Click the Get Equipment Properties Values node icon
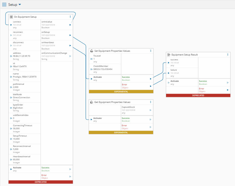Screen dimensions: 235x186 click(x=92, y=102)
